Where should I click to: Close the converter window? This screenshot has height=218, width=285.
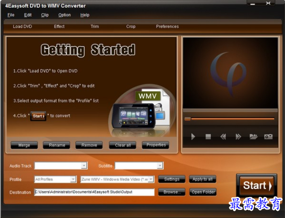pos(268,3)
